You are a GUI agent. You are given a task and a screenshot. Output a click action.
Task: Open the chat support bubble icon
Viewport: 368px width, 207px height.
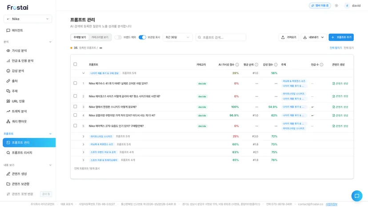357,196
